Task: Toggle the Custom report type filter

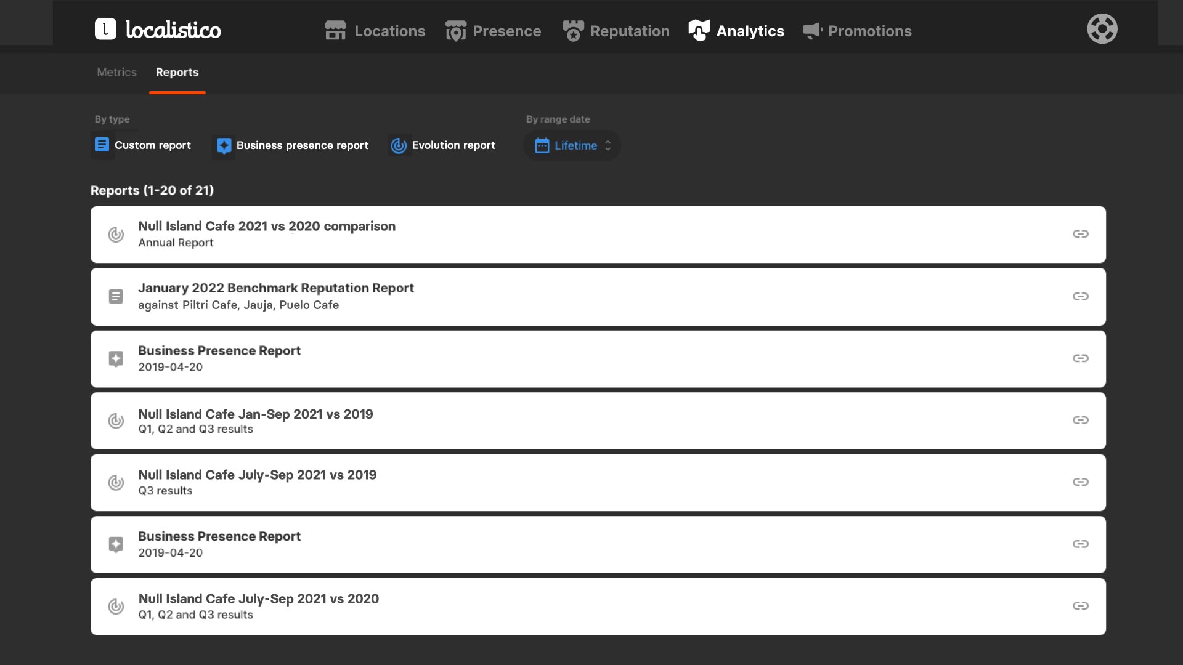Action: click(x=142, y=145)
